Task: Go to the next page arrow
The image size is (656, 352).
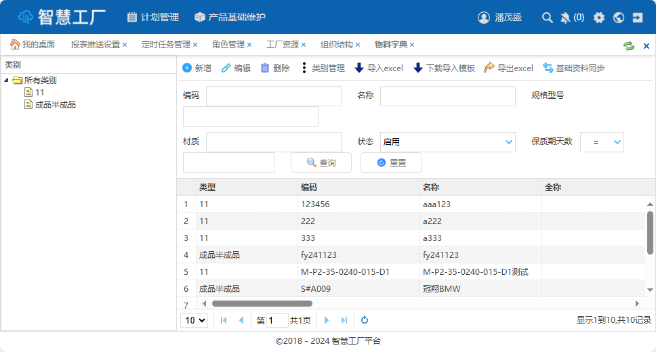Action: tap(327, 320)
